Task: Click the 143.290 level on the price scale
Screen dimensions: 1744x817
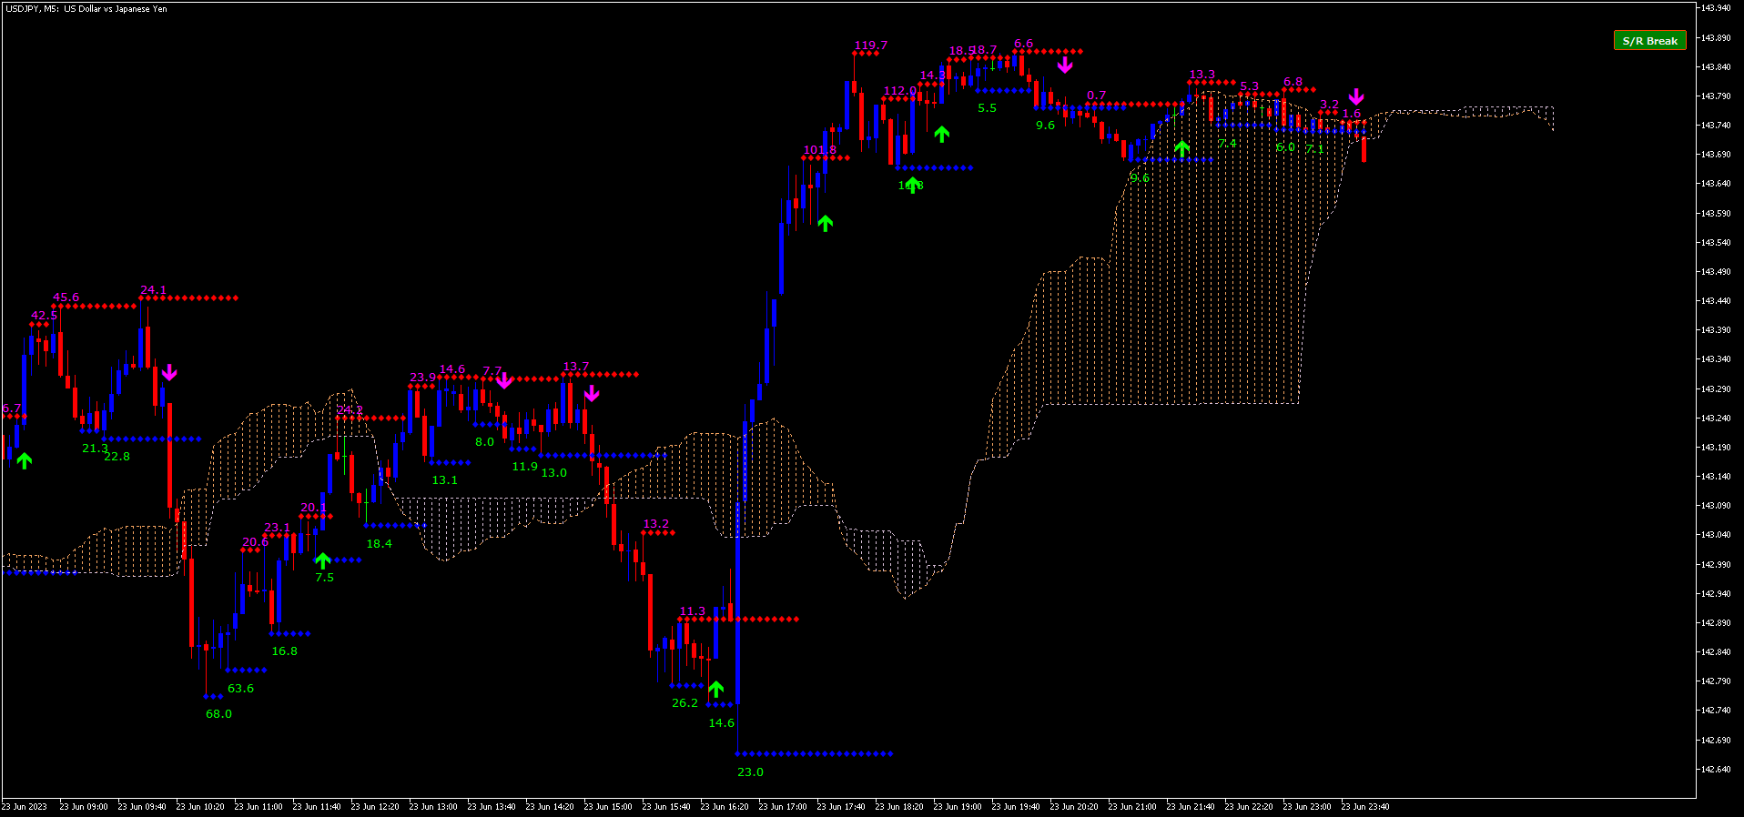Action: tap(1716, 388)
